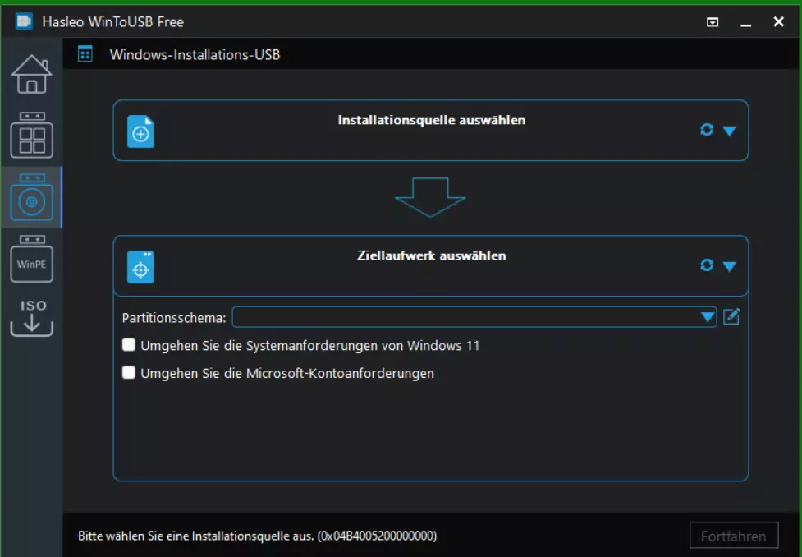Click the Hasleo WinToUSB app logo
Image resolution: width=802 pixels, height=557 pixels.
click(24, 21)
